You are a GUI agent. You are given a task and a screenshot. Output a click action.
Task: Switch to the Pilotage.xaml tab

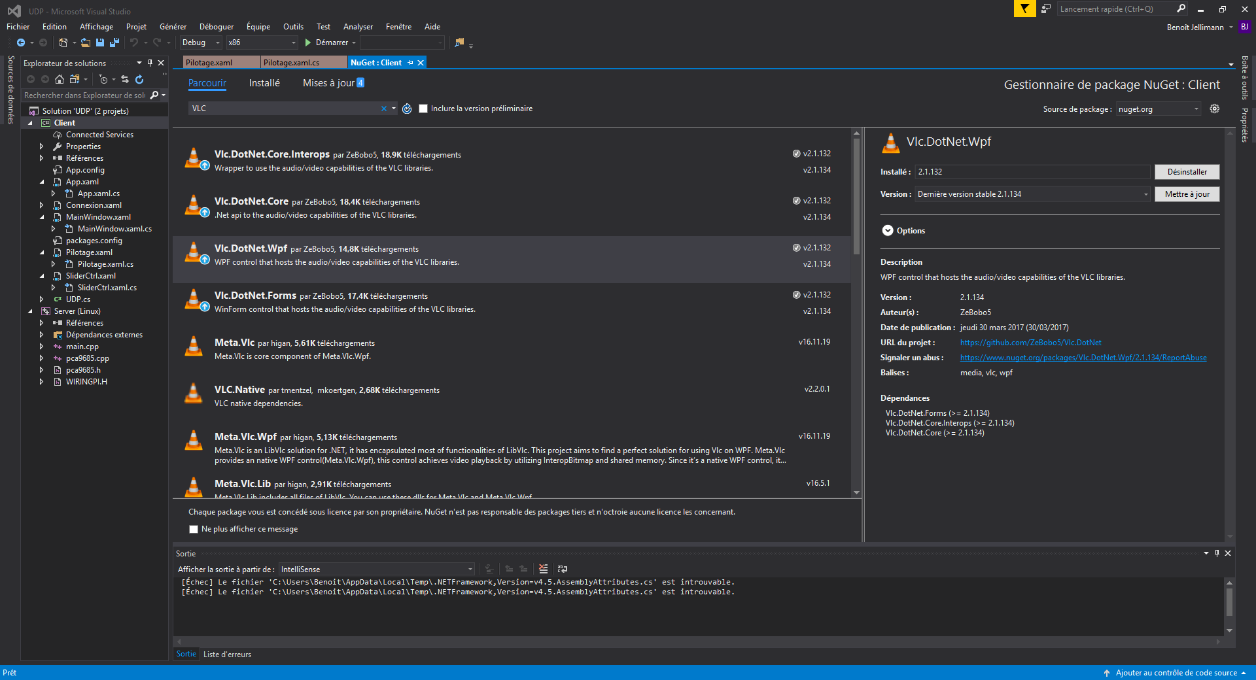pos(220,63)
